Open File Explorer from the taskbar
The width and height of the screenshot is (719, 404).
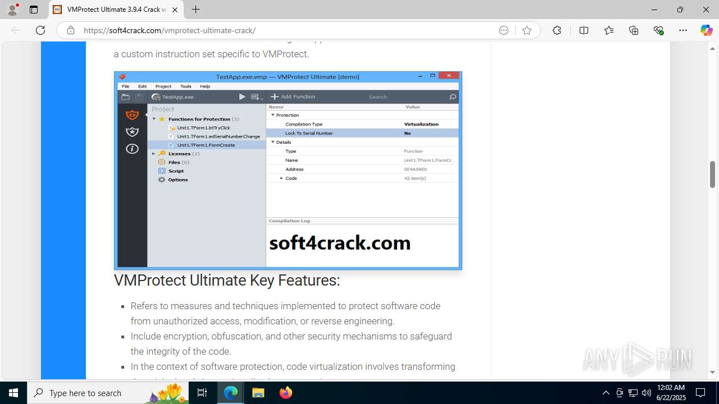tap(258, 393)
